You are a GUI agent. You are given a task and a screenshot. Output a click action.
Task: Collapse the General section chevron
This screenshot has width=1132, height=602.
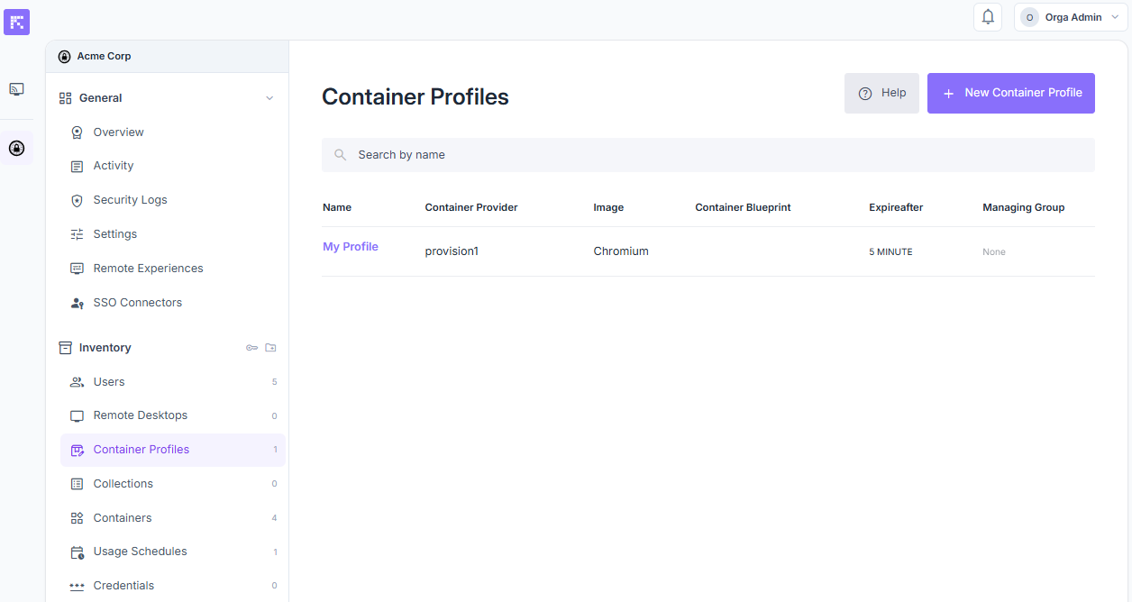(x=269, y=98)
